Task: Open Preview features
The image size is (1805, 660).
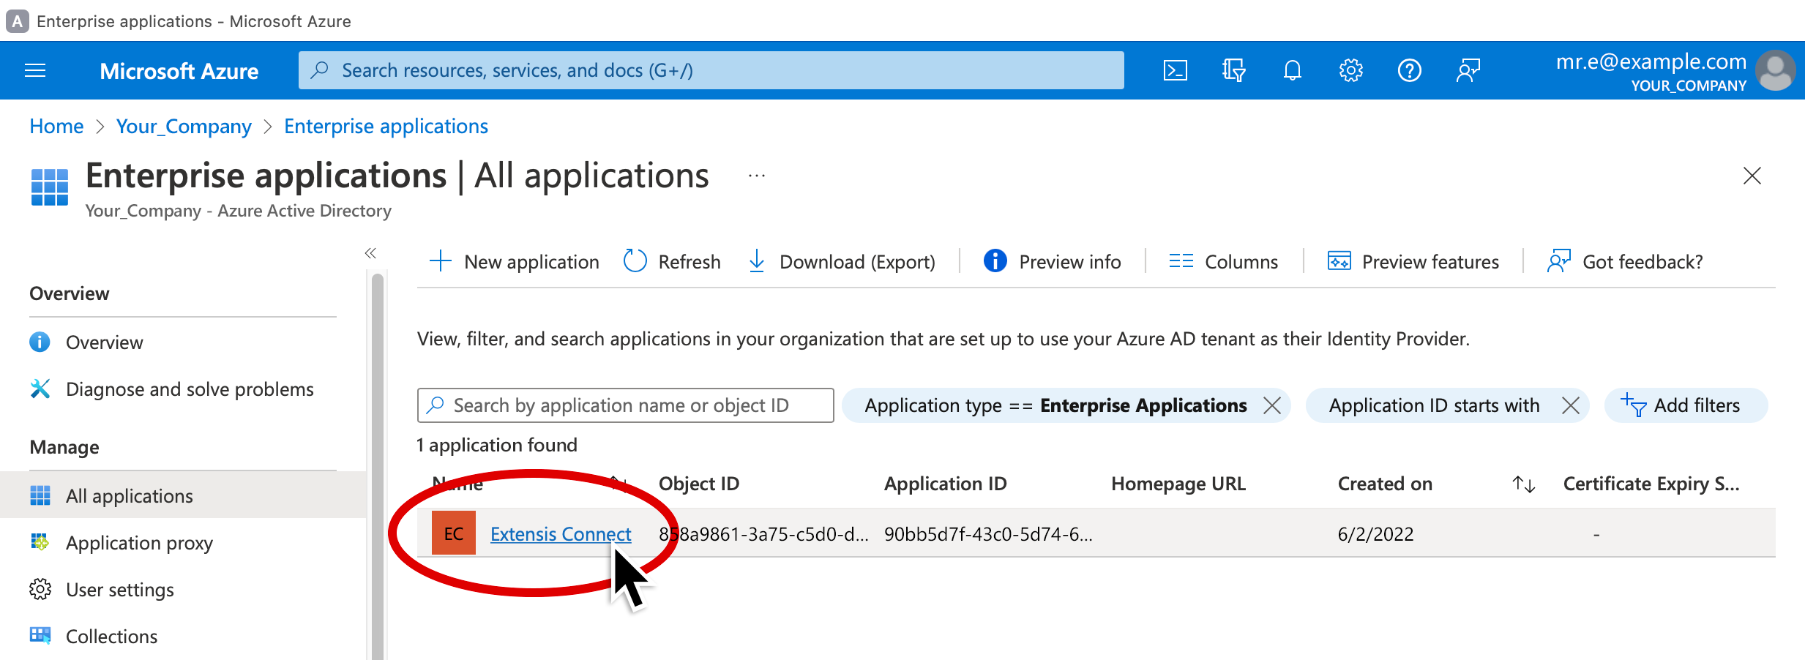Action: [1413, 261]
